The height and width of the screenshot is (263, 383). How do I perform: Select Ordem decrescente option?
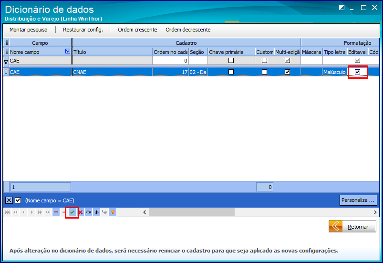coord(188,30)
